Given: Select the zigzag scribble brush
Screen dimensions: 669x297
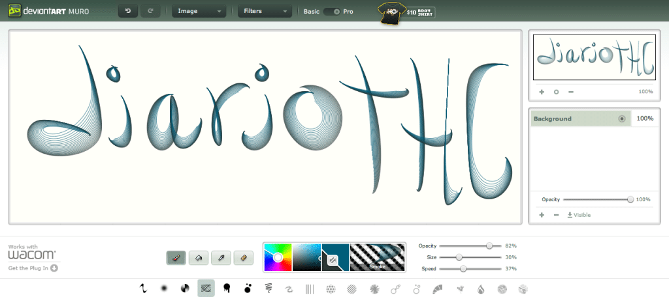Looking at the screenshot, I should pyautogui.click(x=269, y=289).
